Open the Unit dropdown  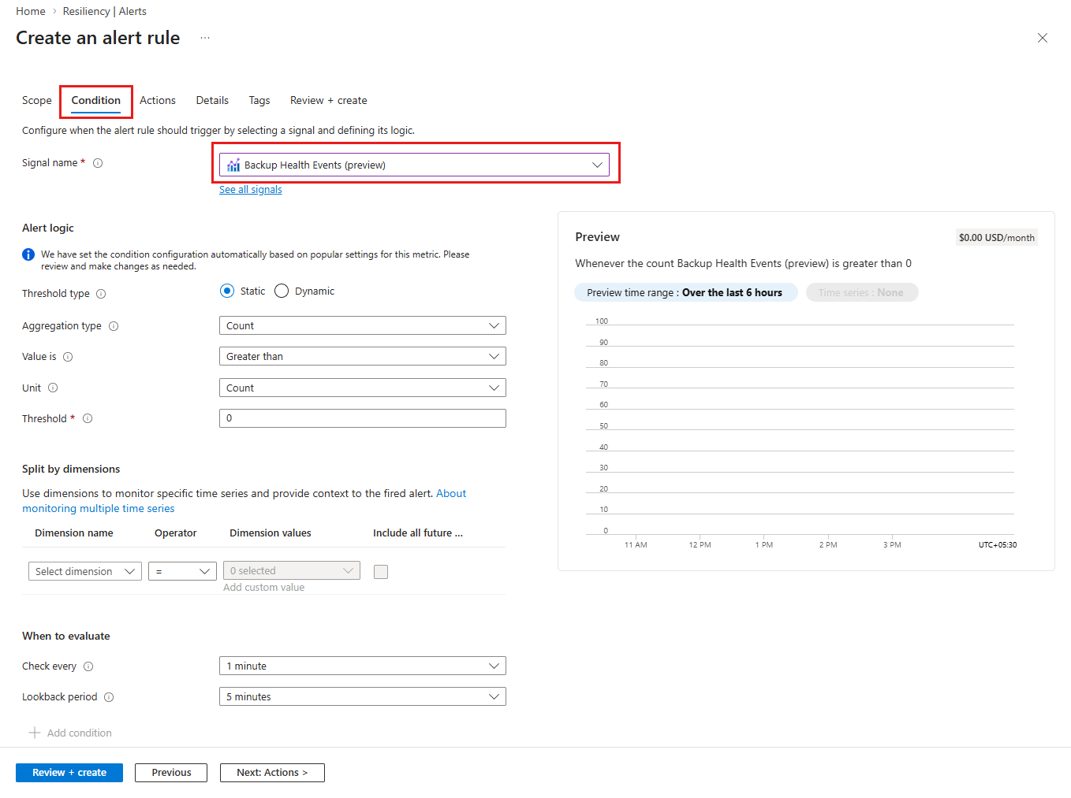[x=363, y=388]
